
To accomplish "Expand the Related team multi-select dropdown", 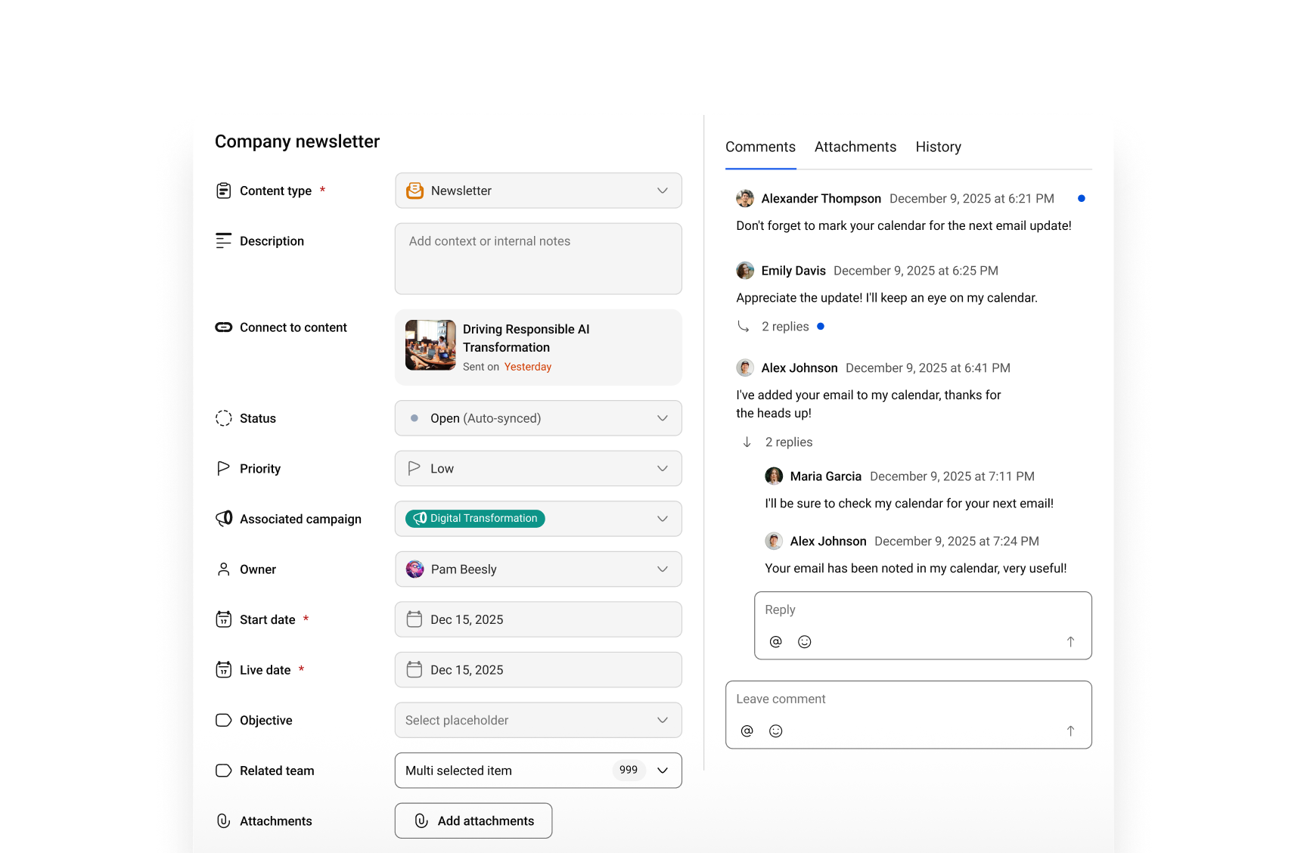I will (663, 770).
